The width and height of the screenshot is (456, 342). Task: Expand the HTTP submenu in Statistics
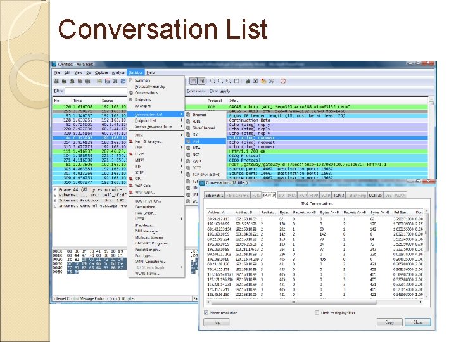tap(156, 219)
